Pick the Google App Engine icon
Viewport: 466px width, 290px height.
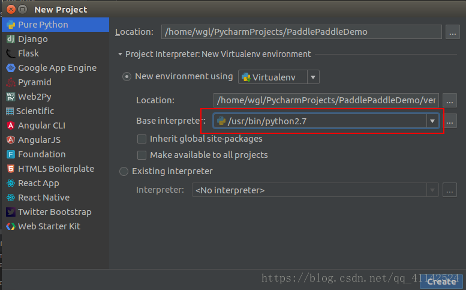[11, 68]
